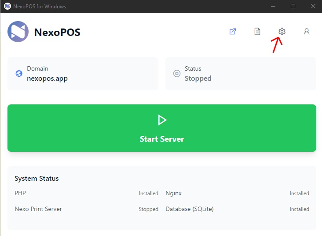The height and width of the screenshot is (236, 322).
Task: Click the NexoPOS for Windows title text
Action: point(40,6)
